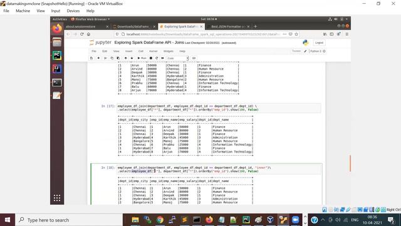Bookmark this page with the star icon

point(296,34)
